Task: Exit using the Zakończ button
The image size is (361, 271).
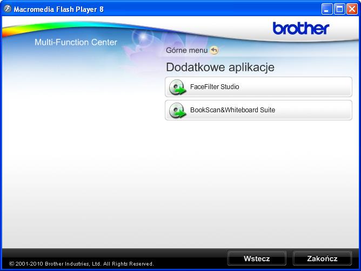Action: tap(322, 259)
